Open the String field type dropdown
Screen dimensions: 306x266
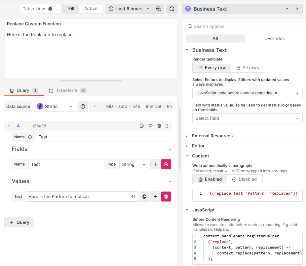[134, 164]
